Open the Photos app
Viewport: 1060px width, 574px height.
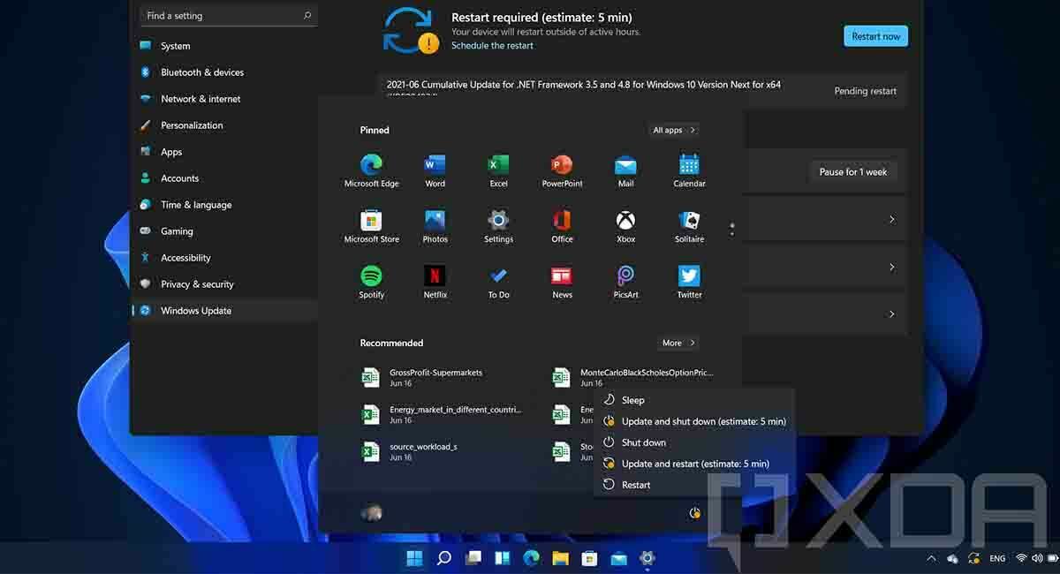coord(435,226)
